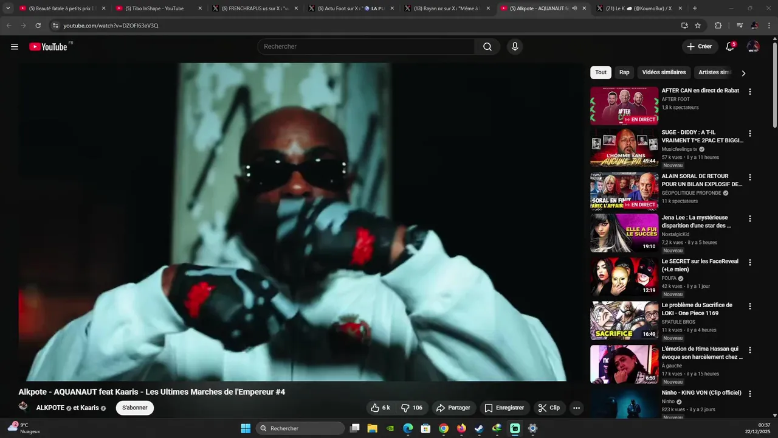Open Microsoft Edge from the taskbar
Screen dimensions: 778x438
(408, 428)
